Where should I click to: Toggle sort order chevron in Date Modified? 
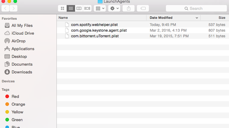point(197,18)
